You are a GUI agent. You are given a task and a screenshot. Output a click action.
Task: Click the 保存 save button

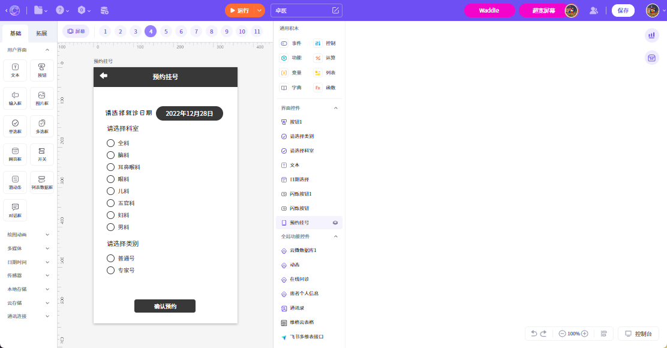point(623,11)
